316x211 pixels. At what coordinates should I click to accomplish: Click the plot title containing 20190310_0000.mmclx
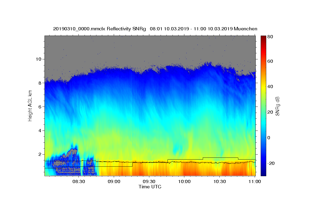point(155,29)
